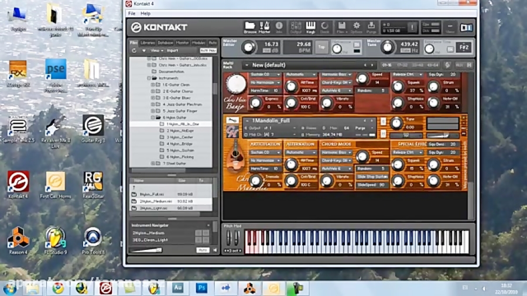This screenshot has height=296, width=527.
Task: Open the Alternation Automatic dropdown on Mandolin
Action: tap(301, 153)
